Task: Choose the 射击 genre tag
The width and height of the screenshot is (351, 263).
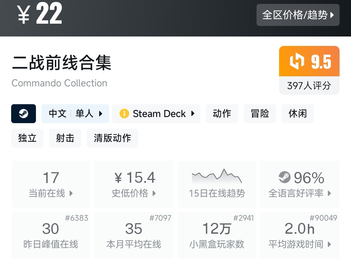Action: (x=65, y=138)
